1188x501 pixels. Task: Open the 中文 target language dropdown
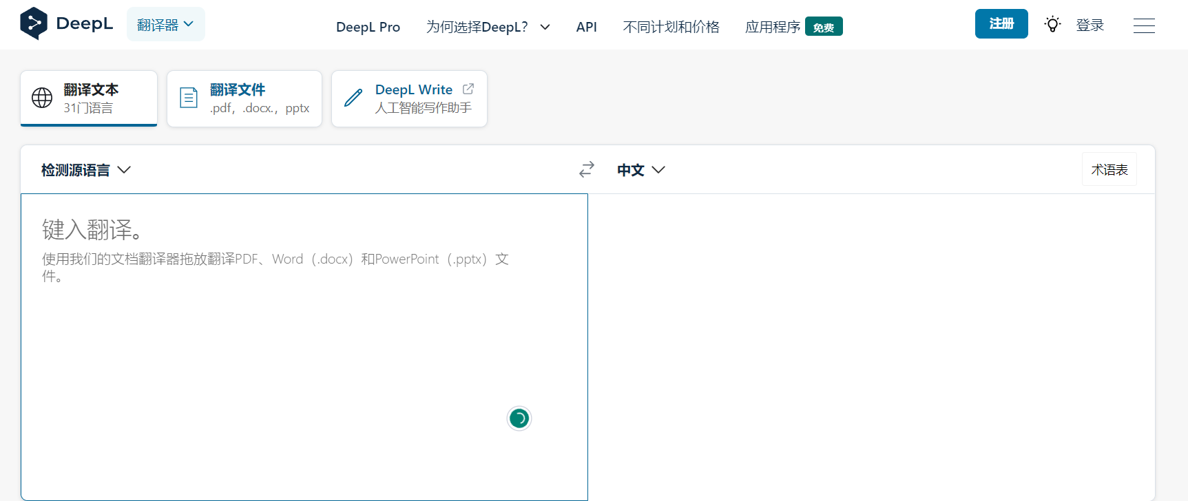pos(640,170)
